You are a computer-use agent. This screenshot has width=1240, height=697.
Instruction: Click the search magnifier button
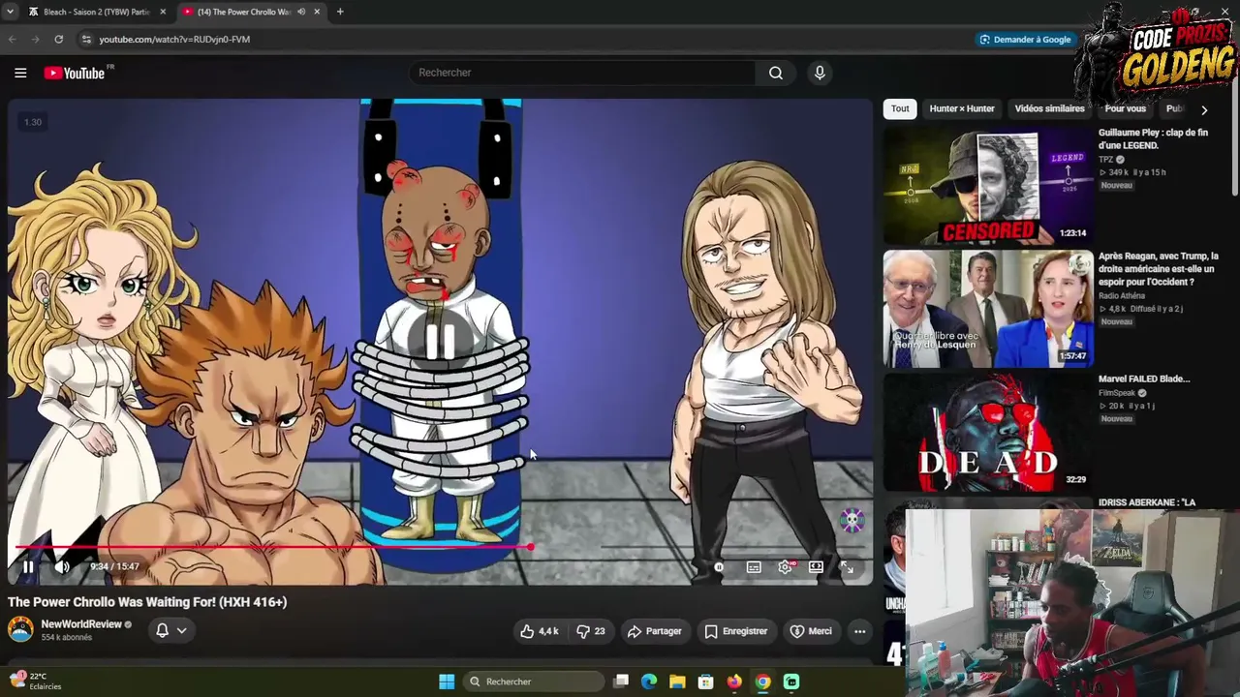pos(776,73)
